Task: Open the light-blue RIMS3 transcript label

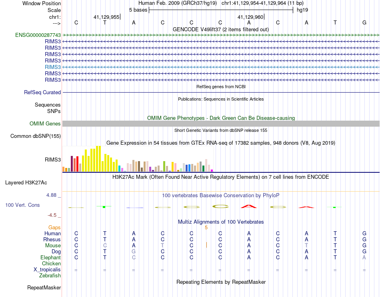Action: click(x=53, y=67)
